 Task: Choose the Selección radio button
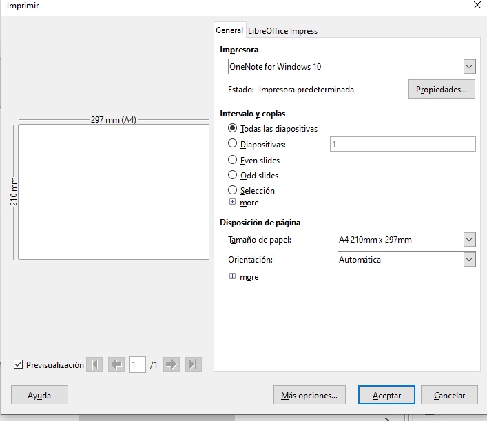[x=233, y=190]
